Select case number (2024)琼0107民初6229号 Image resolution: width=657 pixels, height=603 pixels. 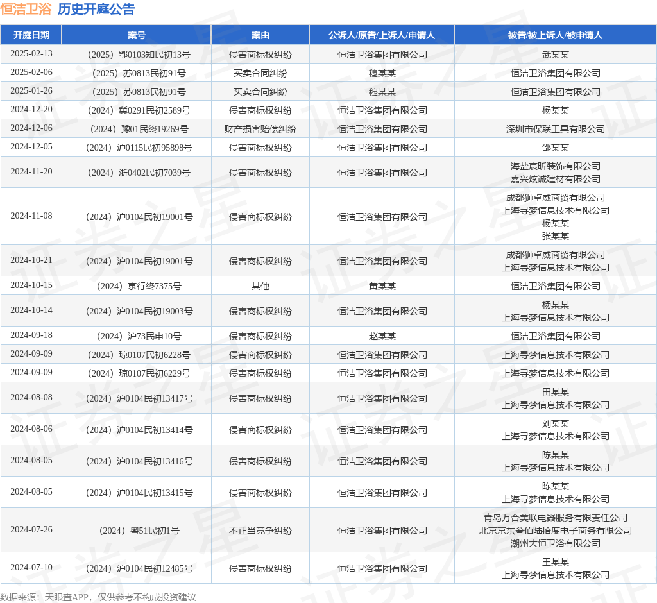click(x=139, y=373)
